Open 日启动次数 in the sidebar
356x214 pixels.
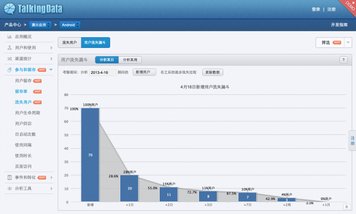[25, 134]
